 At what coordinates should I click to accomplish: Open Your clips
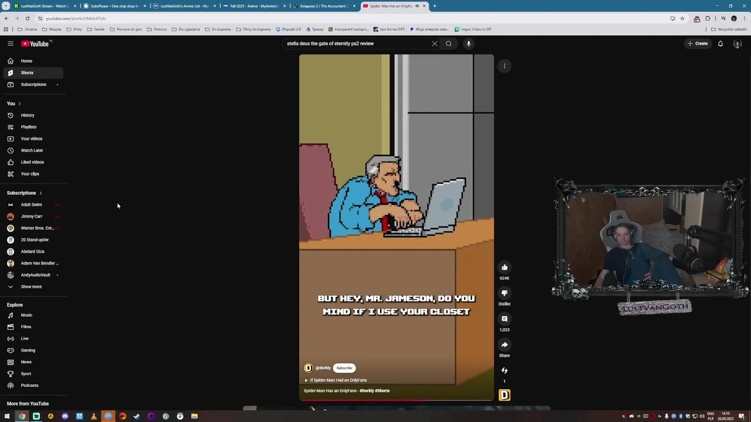coord(32,174)
